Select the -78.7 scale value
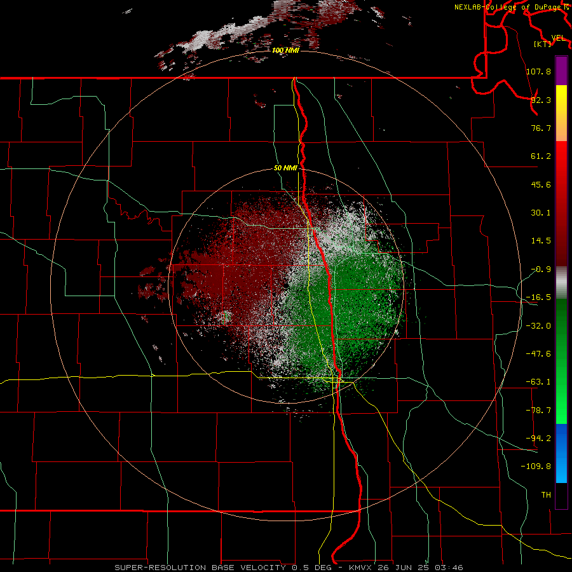This screenshot has width=572, height=572. pyautogui.click(x=538, y=411)
